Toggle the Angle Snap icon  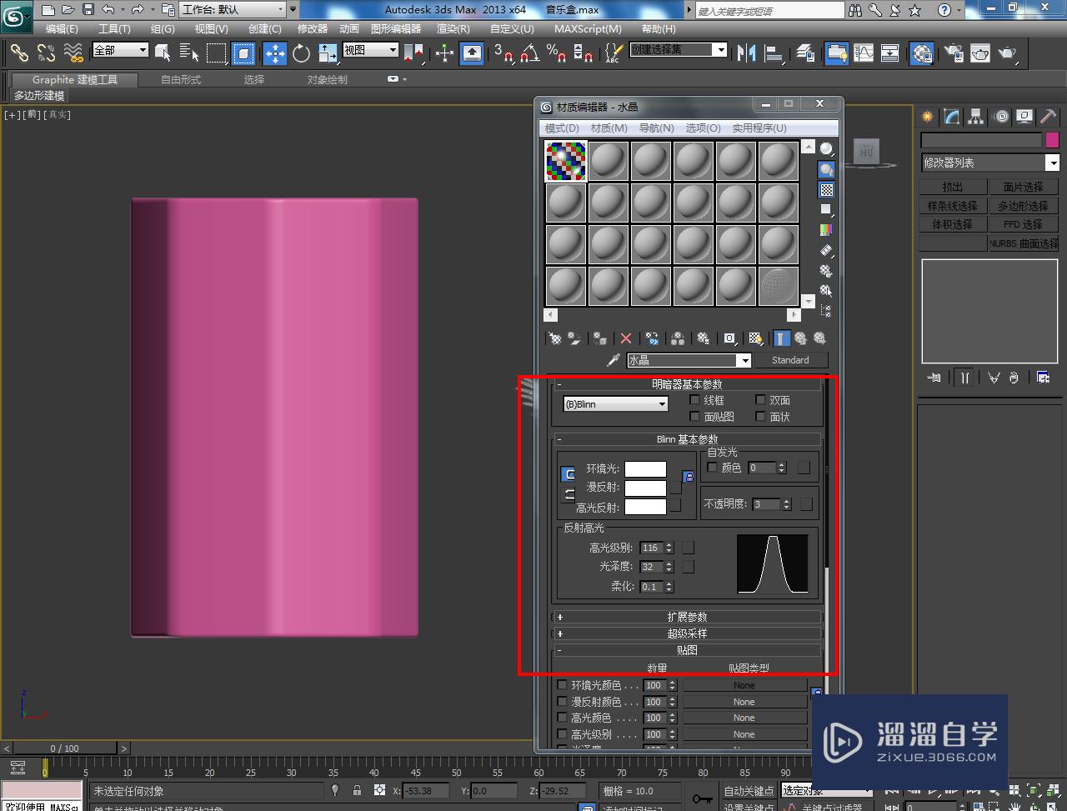529,53
